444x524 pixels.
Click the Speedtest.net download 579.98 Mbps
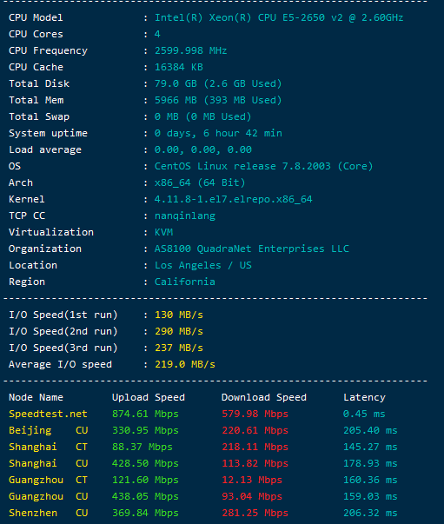click(255, 414)
